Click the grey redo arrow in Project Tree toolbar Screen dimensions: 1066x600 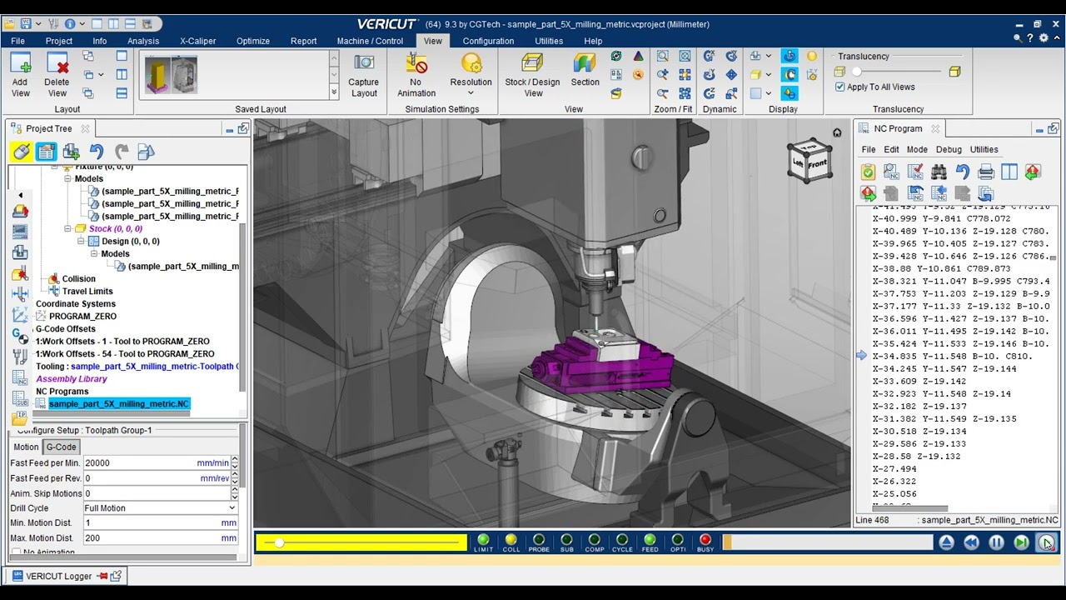point(122,152)
